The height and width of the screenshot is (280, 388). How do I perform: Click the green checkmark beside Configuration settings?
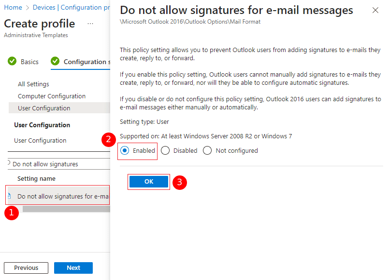(x=55, y=61)
